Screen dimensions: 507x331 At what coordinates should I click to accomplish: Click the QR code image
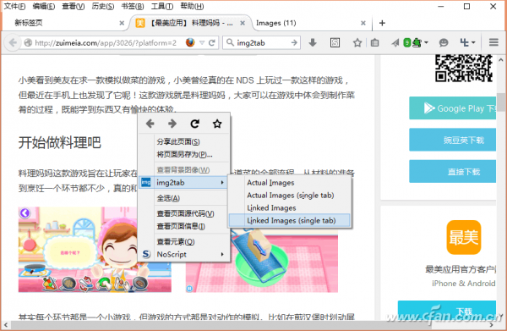point(463,68)
